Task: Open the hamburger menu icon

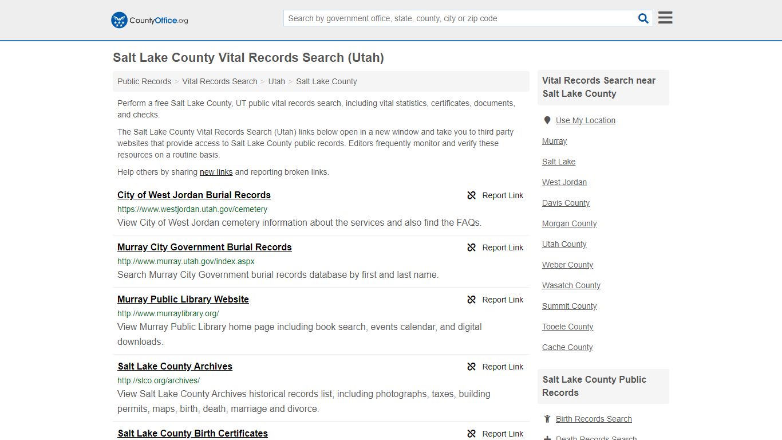Action: 665,18
